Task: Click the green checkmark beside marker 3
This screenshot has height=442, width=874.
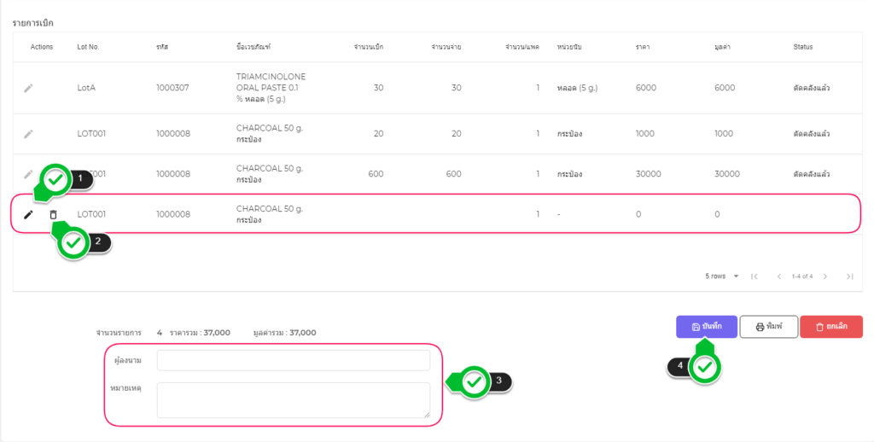Action: (x=474, y=382)
